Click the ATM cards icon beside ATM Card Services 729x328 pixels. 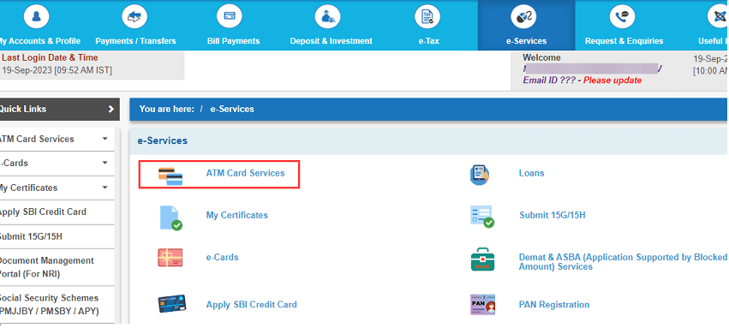click(x=170, y=176)
